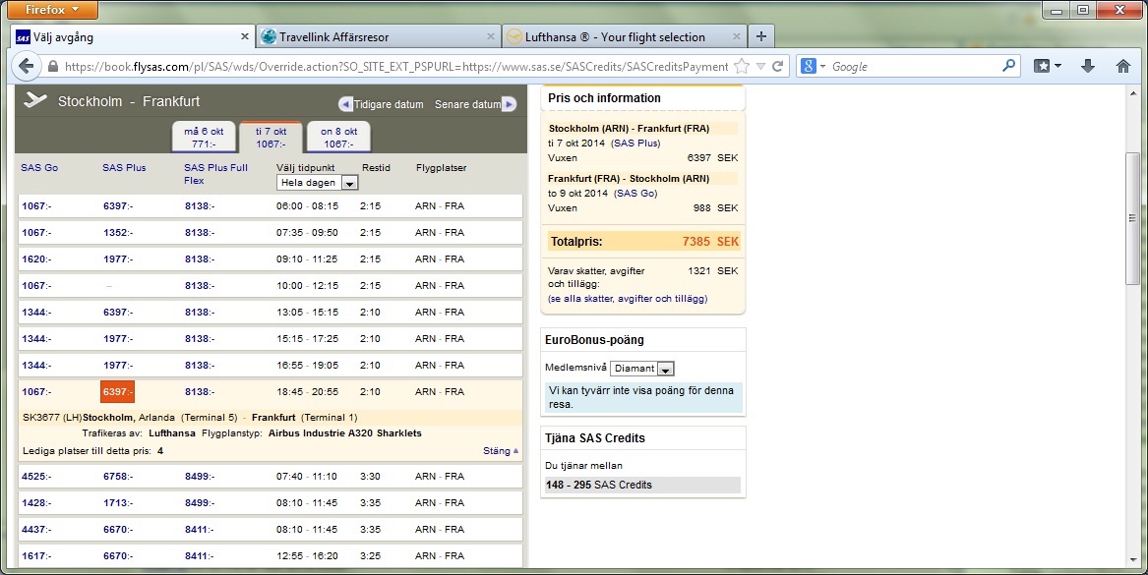Go to the Firefox home page icon
The width and height of the screenshot is (1148, 575).
point(1123,66)
